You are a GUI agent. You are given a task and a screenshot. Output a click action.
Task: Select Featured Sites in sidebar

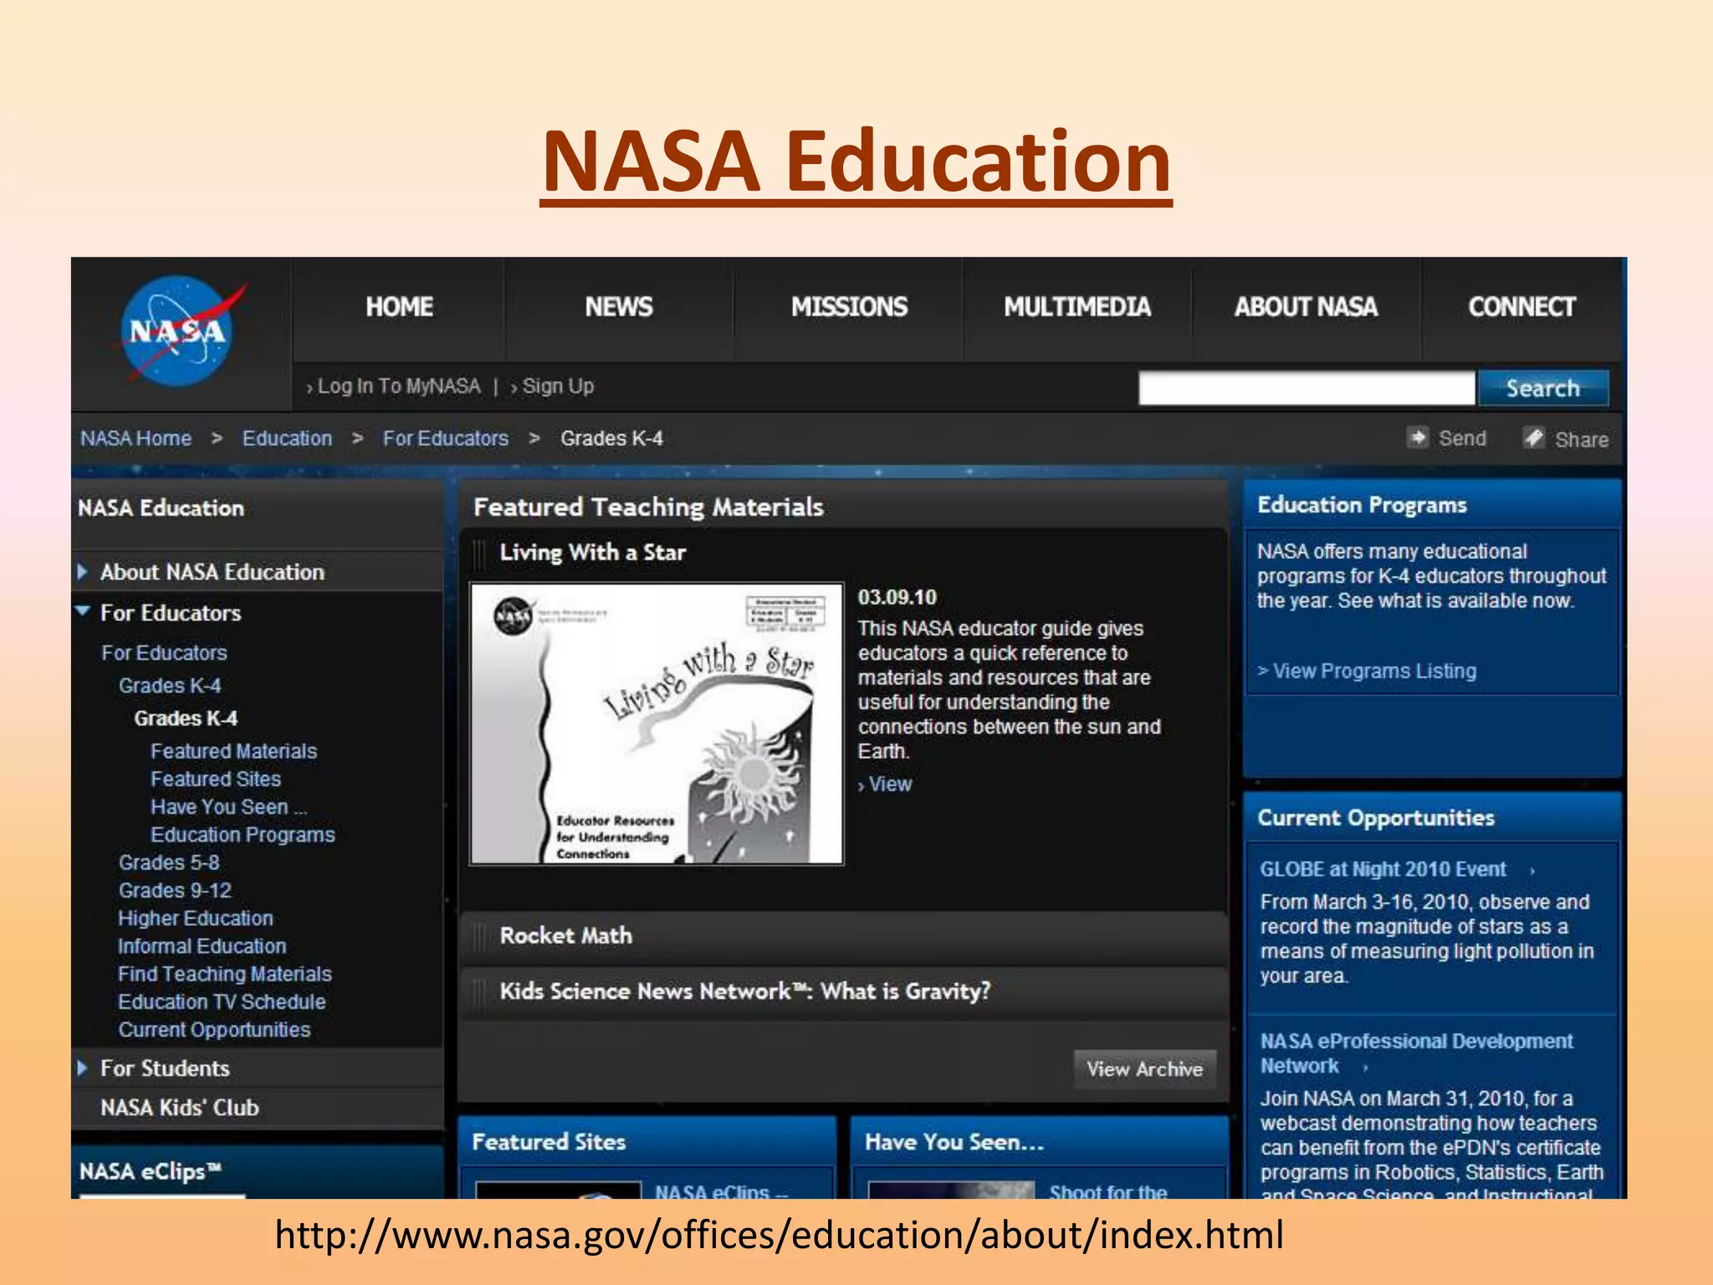216,779
